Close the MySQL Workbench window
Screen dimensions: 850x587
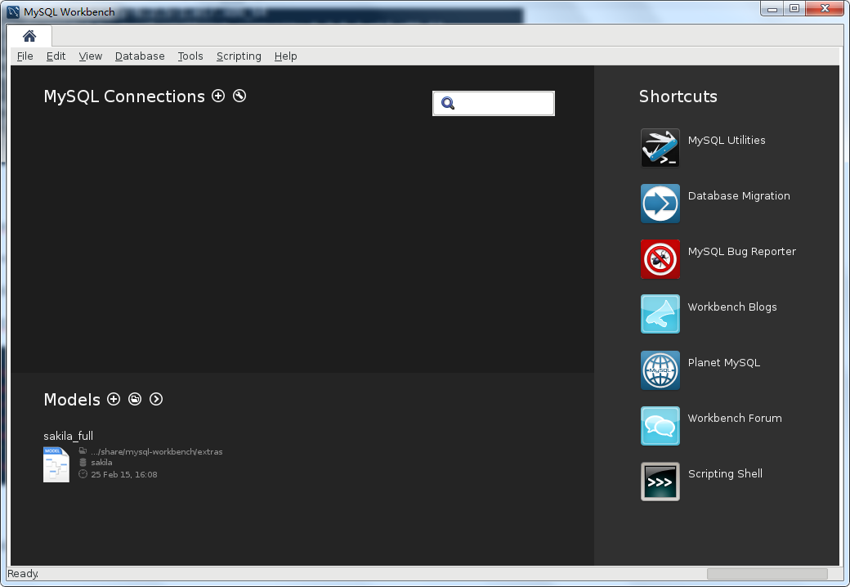[825, 9]
